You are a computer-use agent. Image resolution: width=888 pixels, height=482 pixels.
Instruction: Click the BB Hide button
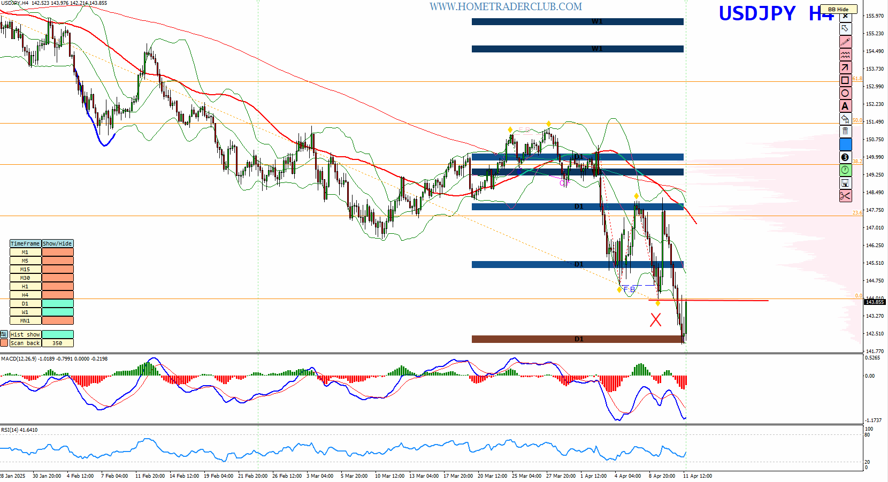[x=838, y=9]
